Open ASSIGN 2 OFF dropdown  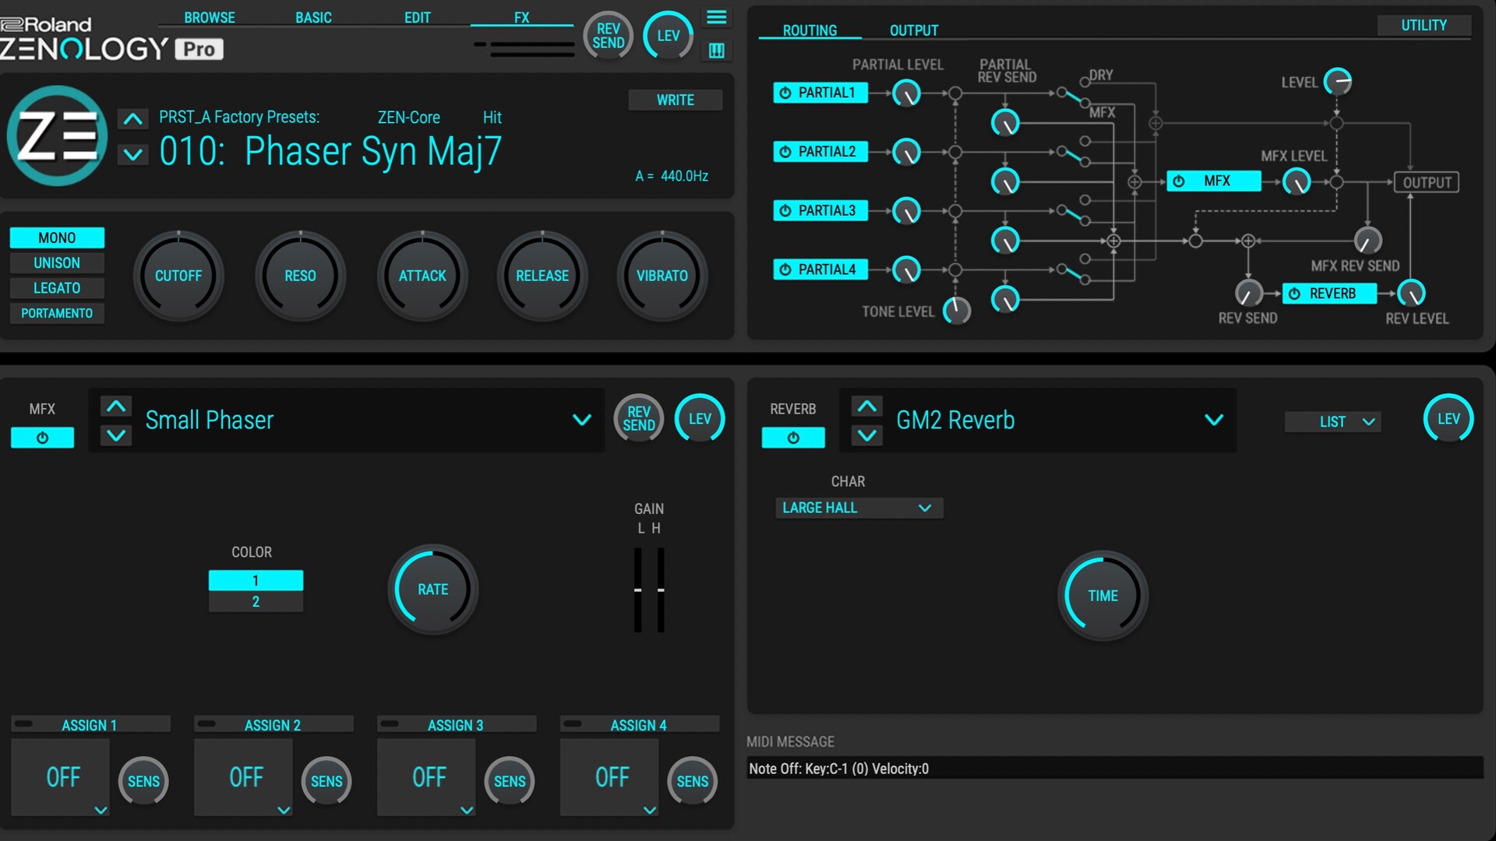point(244,777)
